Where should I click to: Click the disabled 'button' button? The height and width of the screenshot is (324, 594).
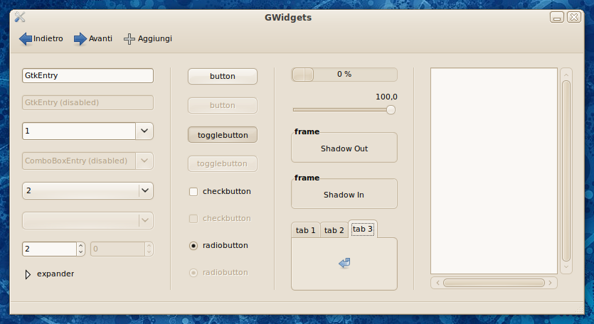click(x=223, y=105)
